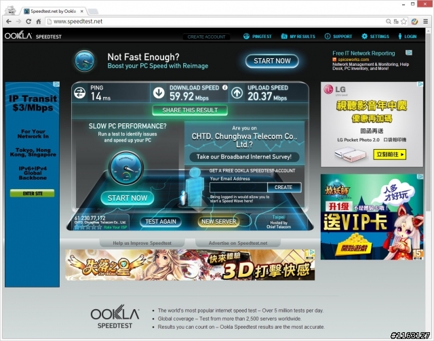Click the download speed arrow icon
Viewport: 434px width, 341px height.
(159, 93)
